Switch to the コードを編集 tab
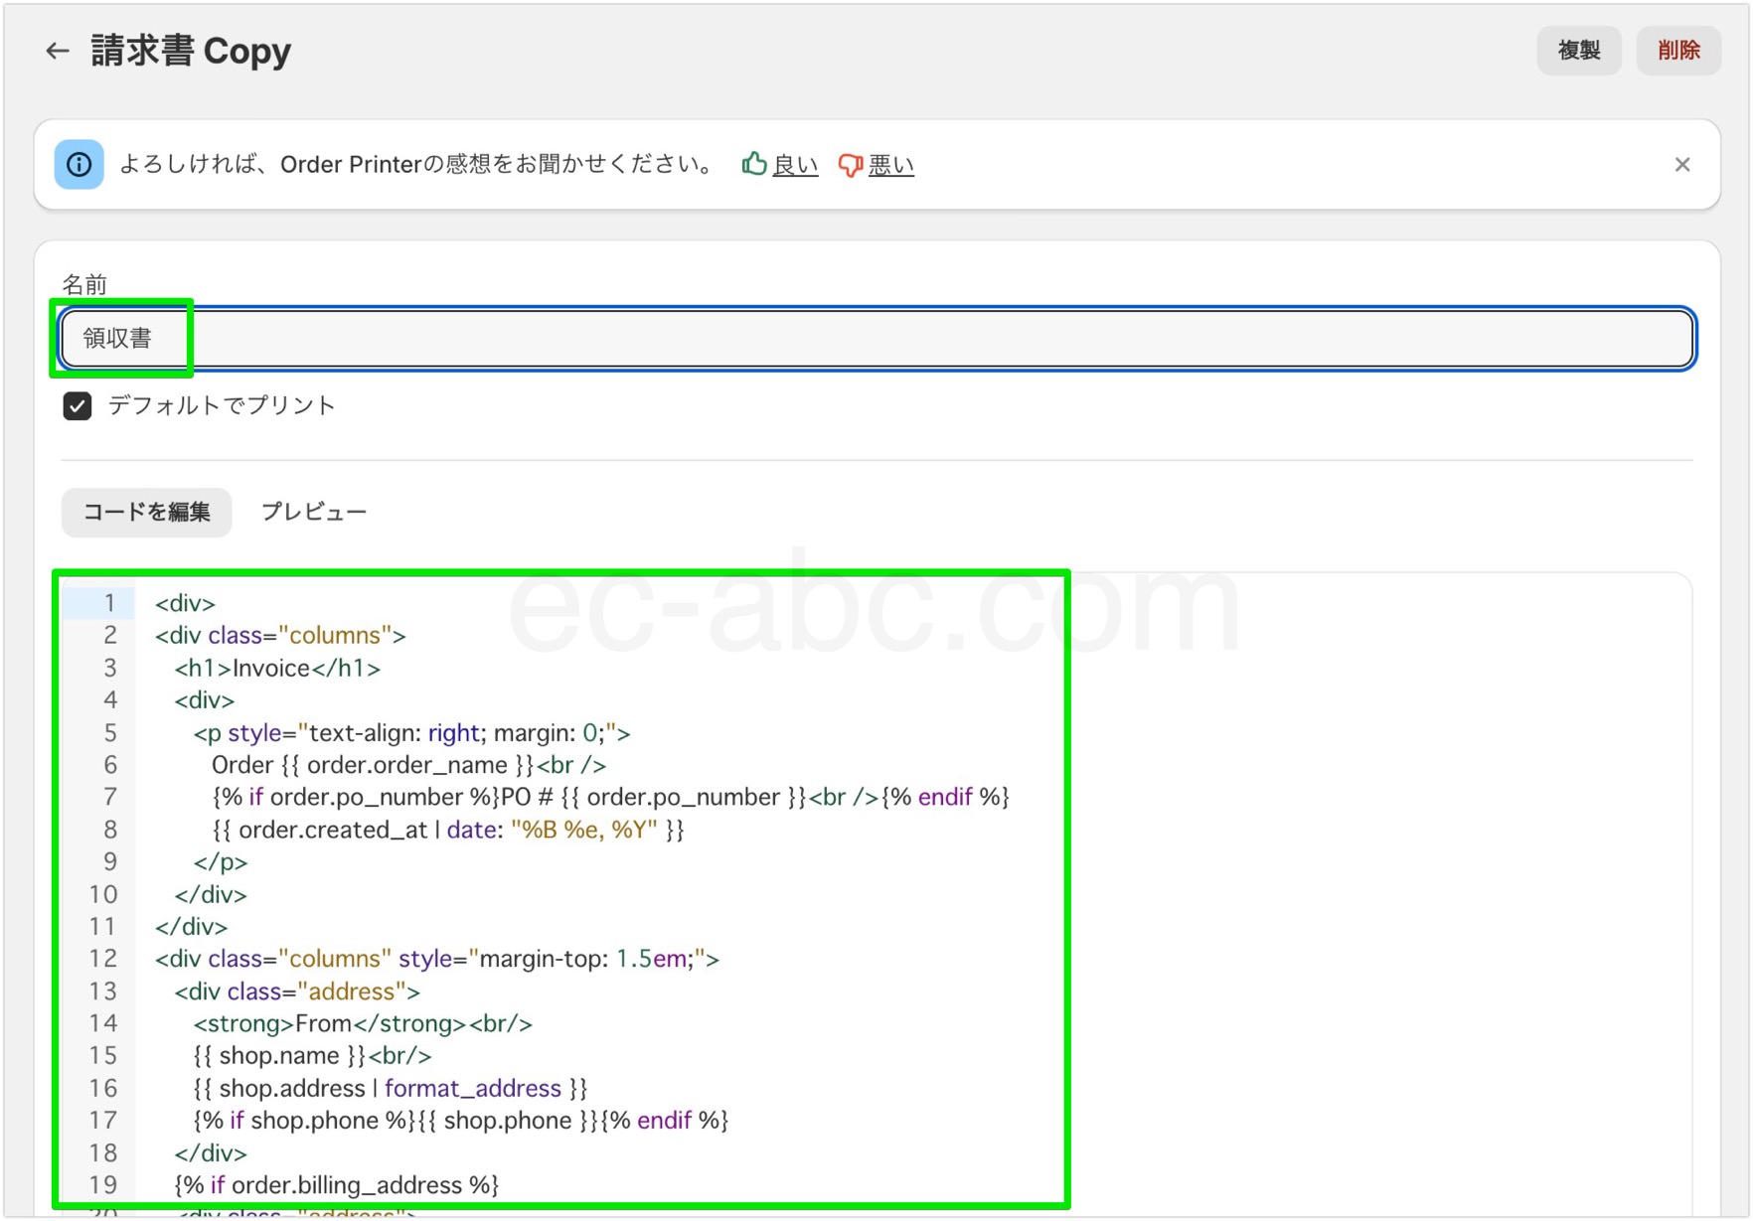Viewport: 1753px width, 1221px height. (x=147, y=513)
